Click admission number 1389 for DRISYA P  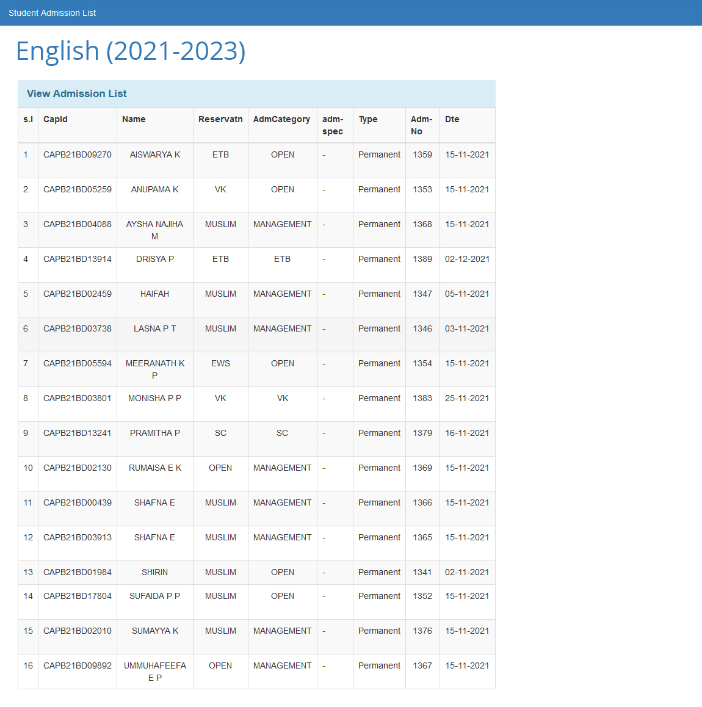(x=422, y=259)
